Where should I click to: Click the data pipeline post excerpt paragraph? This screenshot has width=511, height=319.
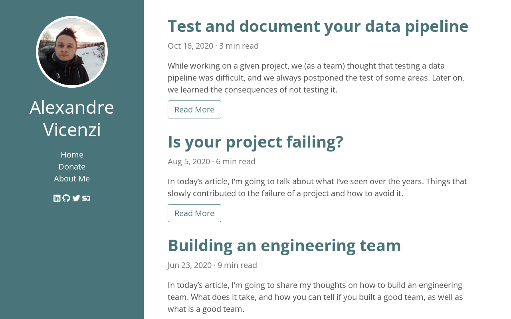[x=317, y=77]
